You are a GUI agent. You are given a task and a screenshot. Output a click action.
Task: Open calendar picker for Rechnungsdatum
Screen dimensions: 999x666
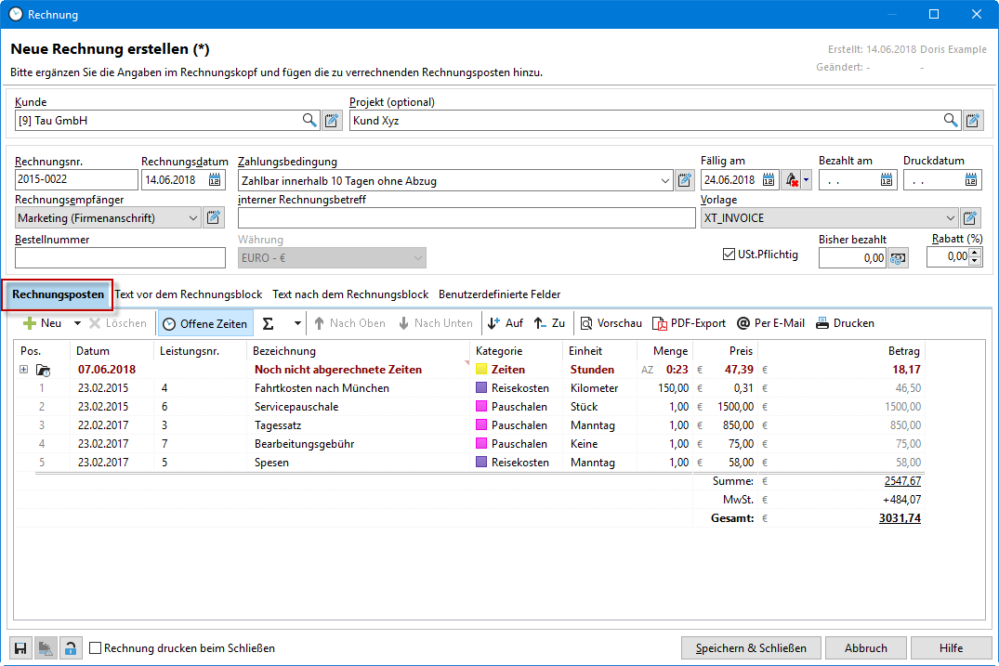pos(216,180)
